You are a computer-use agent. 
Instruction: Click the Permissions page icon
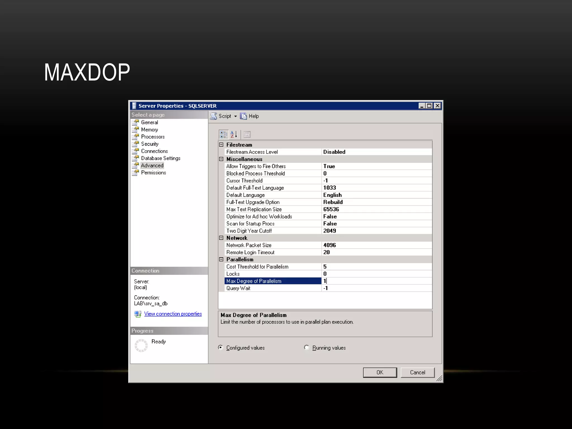tap(135, 173)
